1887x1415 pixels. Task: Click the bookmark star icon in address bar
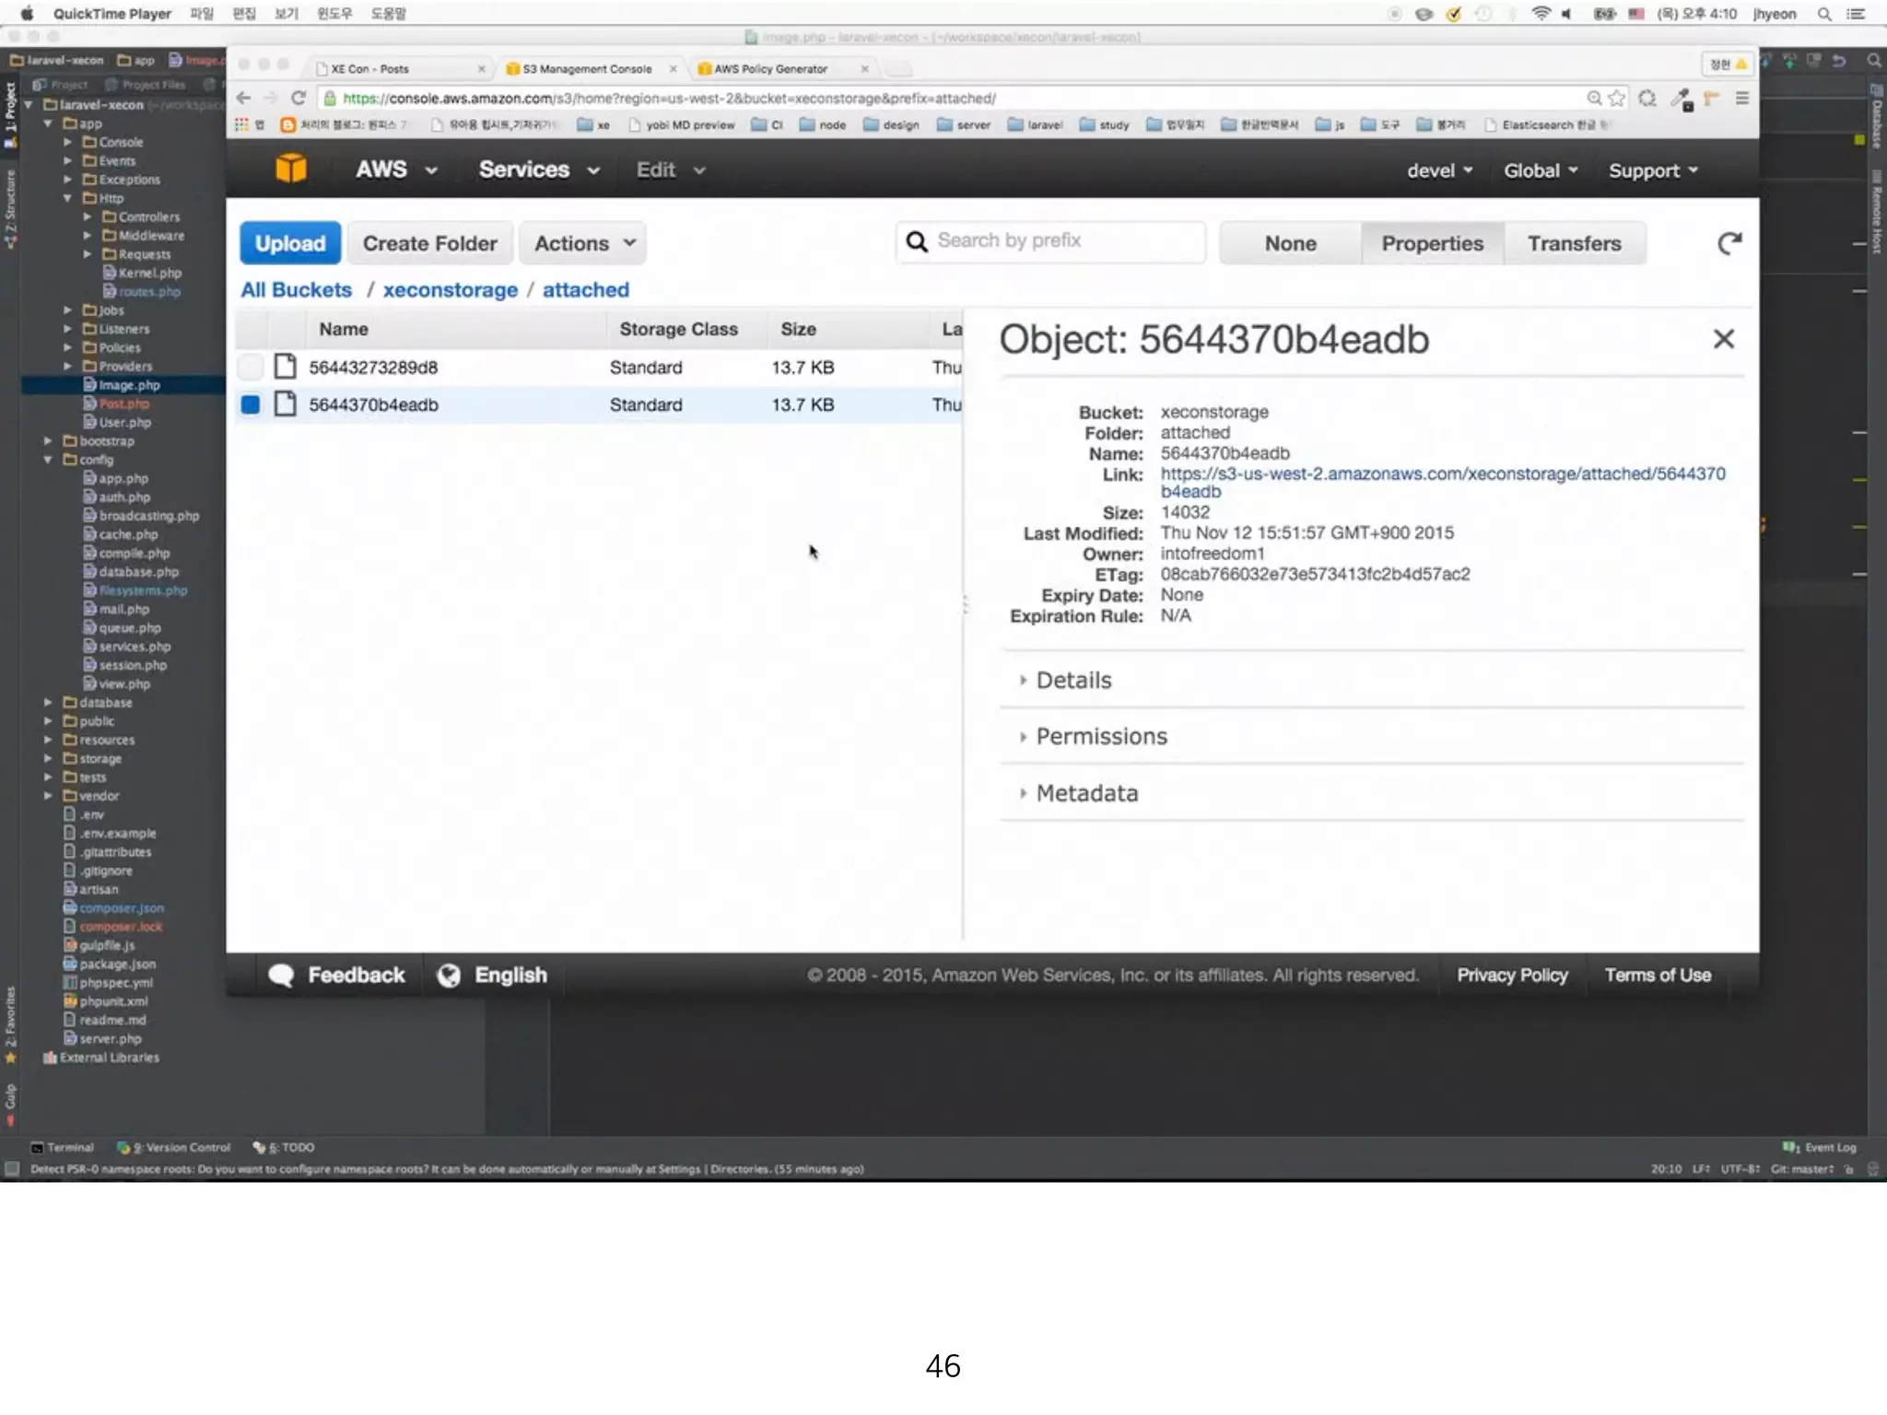pos(1617,99)
